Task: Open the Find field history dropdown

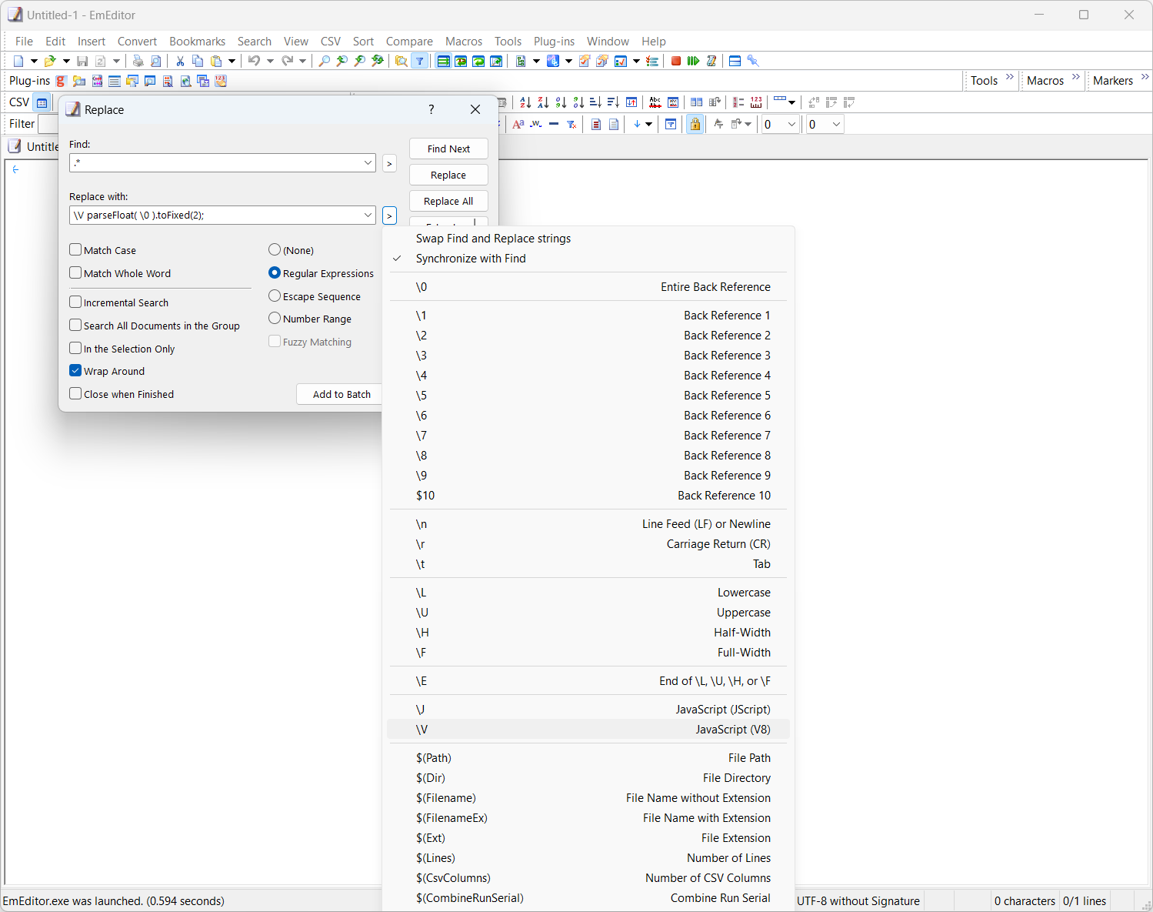Action: (368, 163)
